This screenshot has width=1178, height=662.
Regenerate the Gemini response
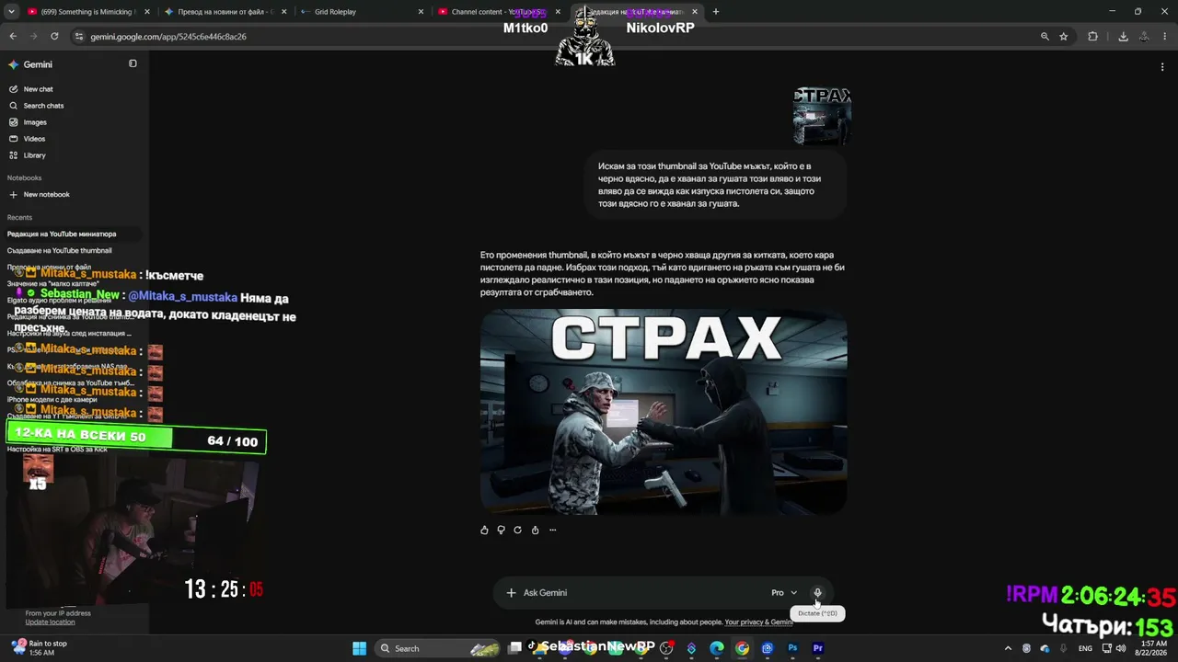pos(518,530)
